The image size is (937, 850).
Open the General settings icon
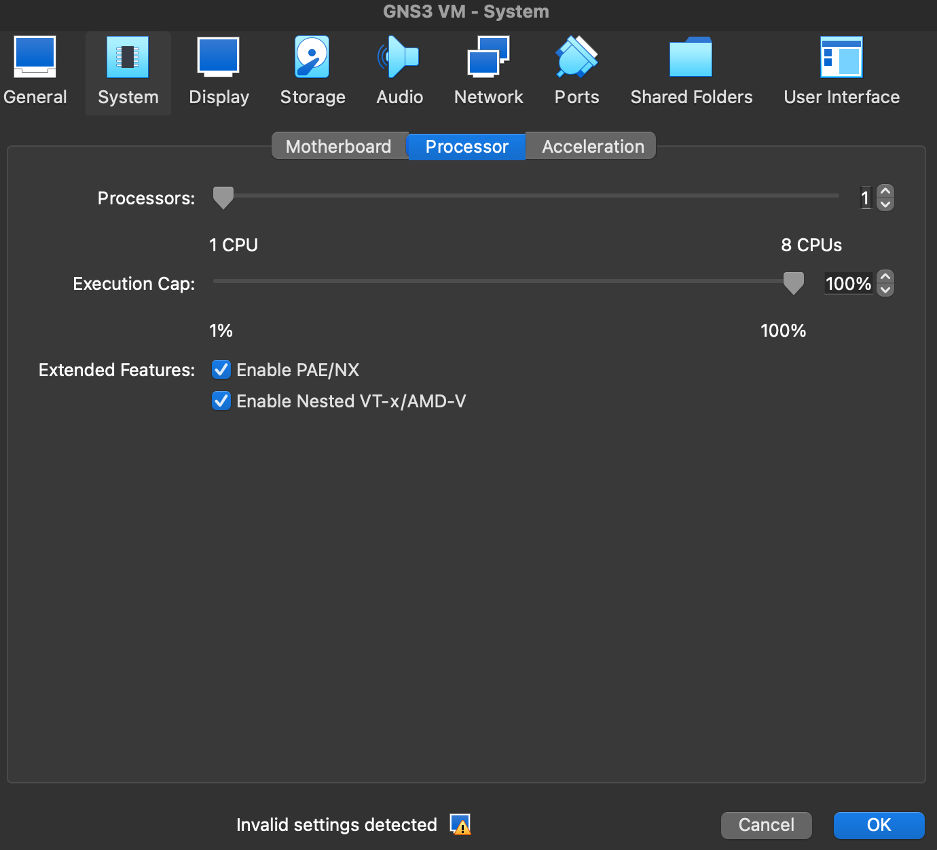pos(35,68)
